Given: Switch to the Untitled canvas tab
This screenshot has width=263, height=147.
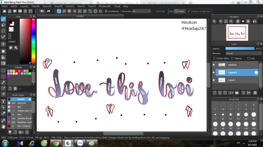Looking at the screenshot, I should (x=80, y=16).
